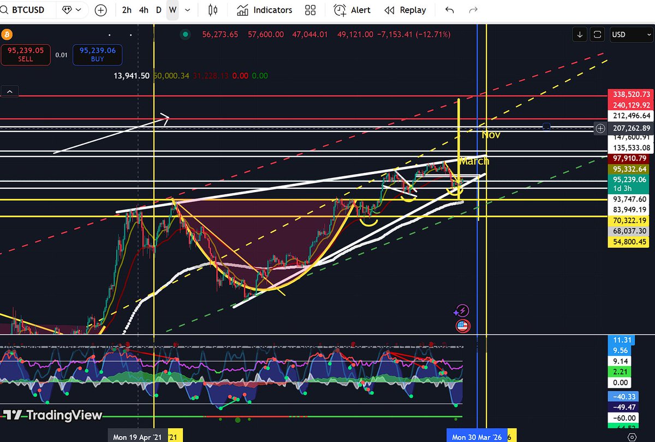Open the bar type style picker

212,10
